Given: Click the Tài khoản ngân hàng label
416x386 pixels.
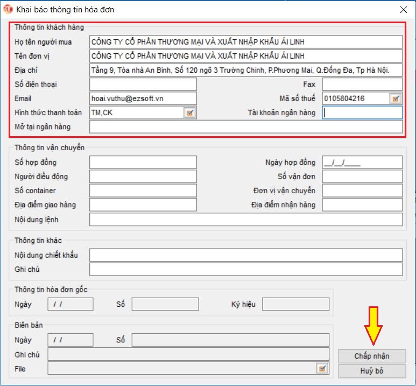Looking at the screenshot, I should (281, 113).
